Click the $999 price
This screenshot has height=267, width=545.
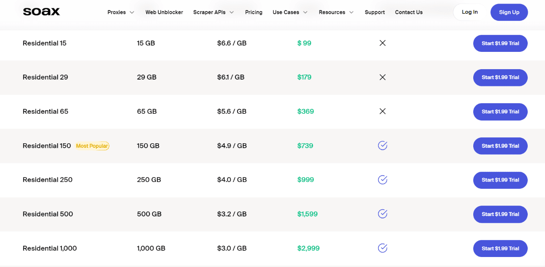coord(306,180)
